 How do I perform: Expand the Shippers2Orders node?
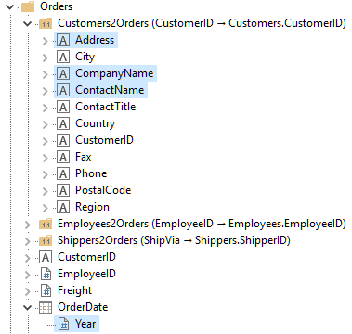pyautogui.click(x=28, y=241)
